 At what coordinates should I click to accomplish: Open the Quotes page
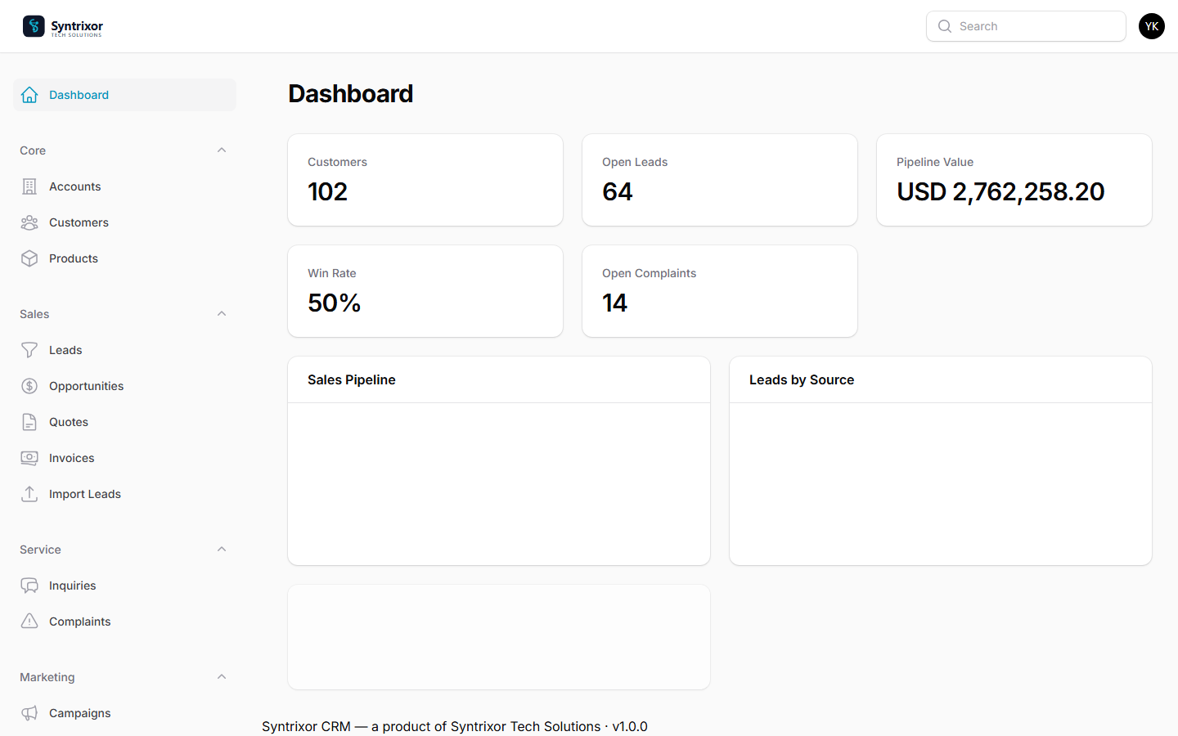tap(124, 422)
